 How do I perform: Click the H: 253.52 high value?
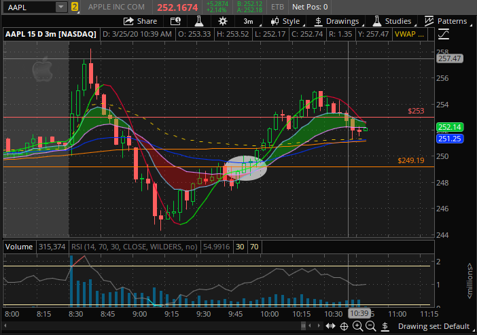pyautogui.click(x=232, y=34)
